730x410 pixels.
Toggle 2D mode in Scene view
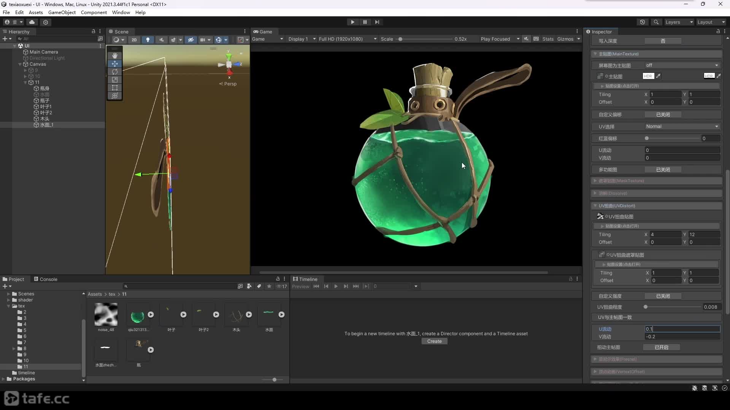pos(134,39)
